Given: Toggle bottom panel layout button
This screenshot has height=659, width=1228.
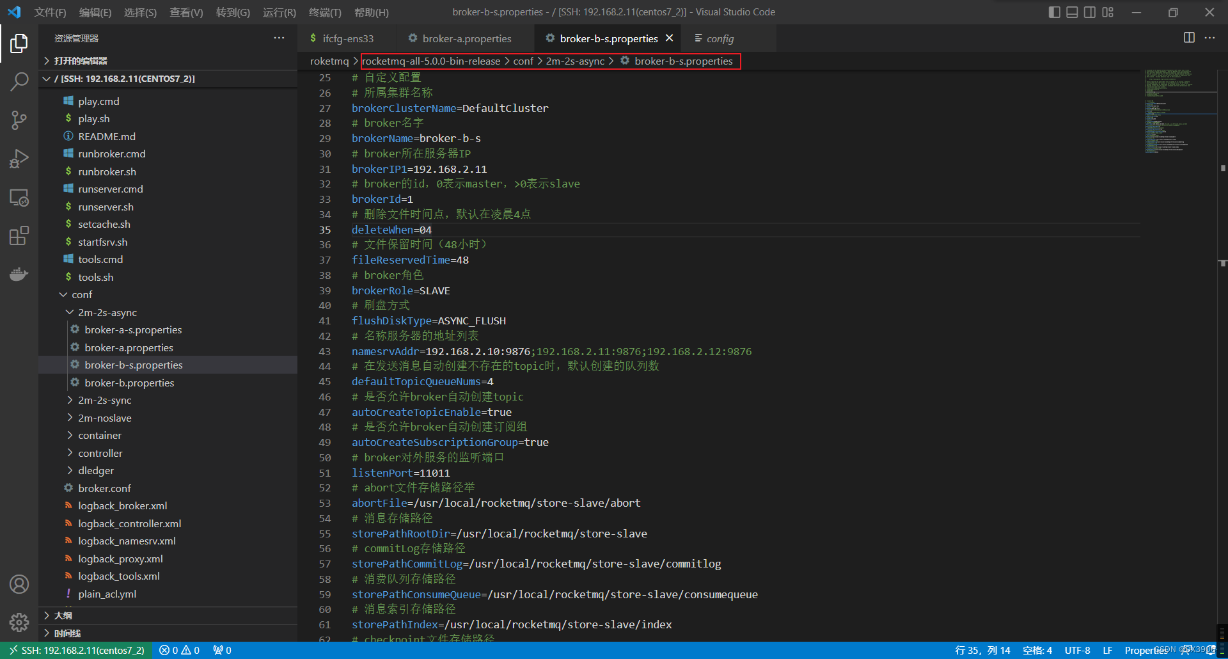Looking at the screenshot, I should point(1073,12).
